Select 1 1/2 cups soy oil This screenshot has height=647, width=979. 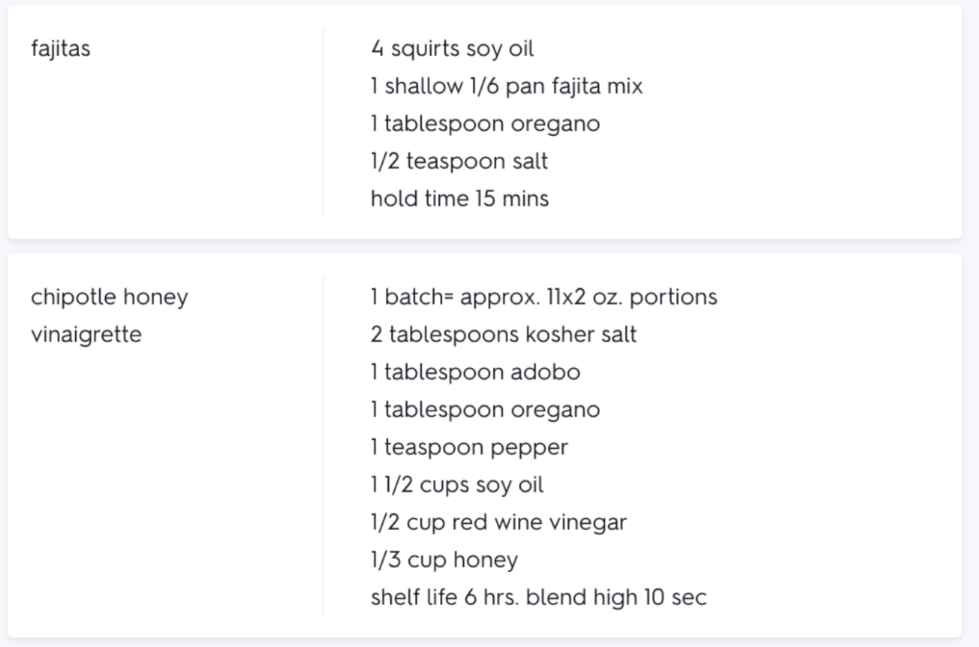click(x=457, y=485)
